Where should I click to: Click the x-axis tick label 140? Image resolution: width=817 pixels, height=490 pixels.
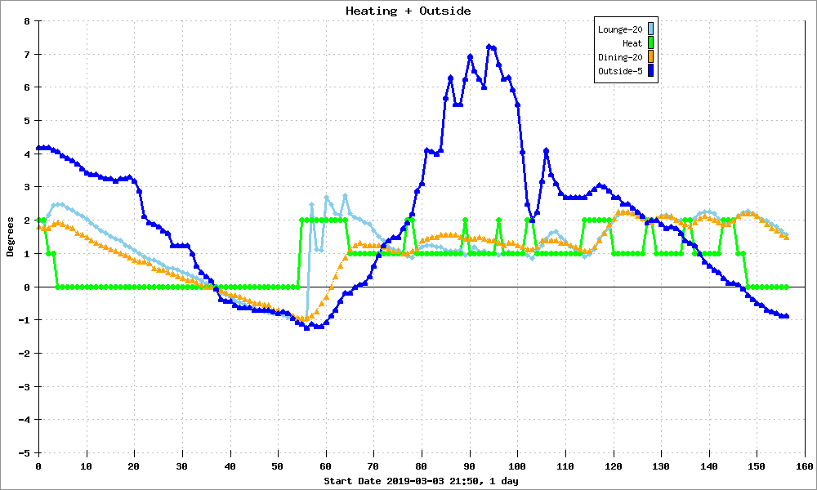pyautogui.click(x=709, y=466)
